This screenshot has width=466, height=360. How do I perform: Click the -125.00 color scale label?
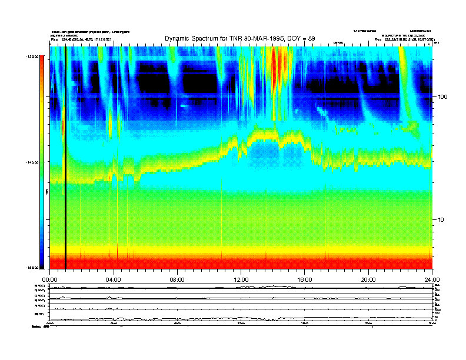pyautogui.click(x=32, y=56)
